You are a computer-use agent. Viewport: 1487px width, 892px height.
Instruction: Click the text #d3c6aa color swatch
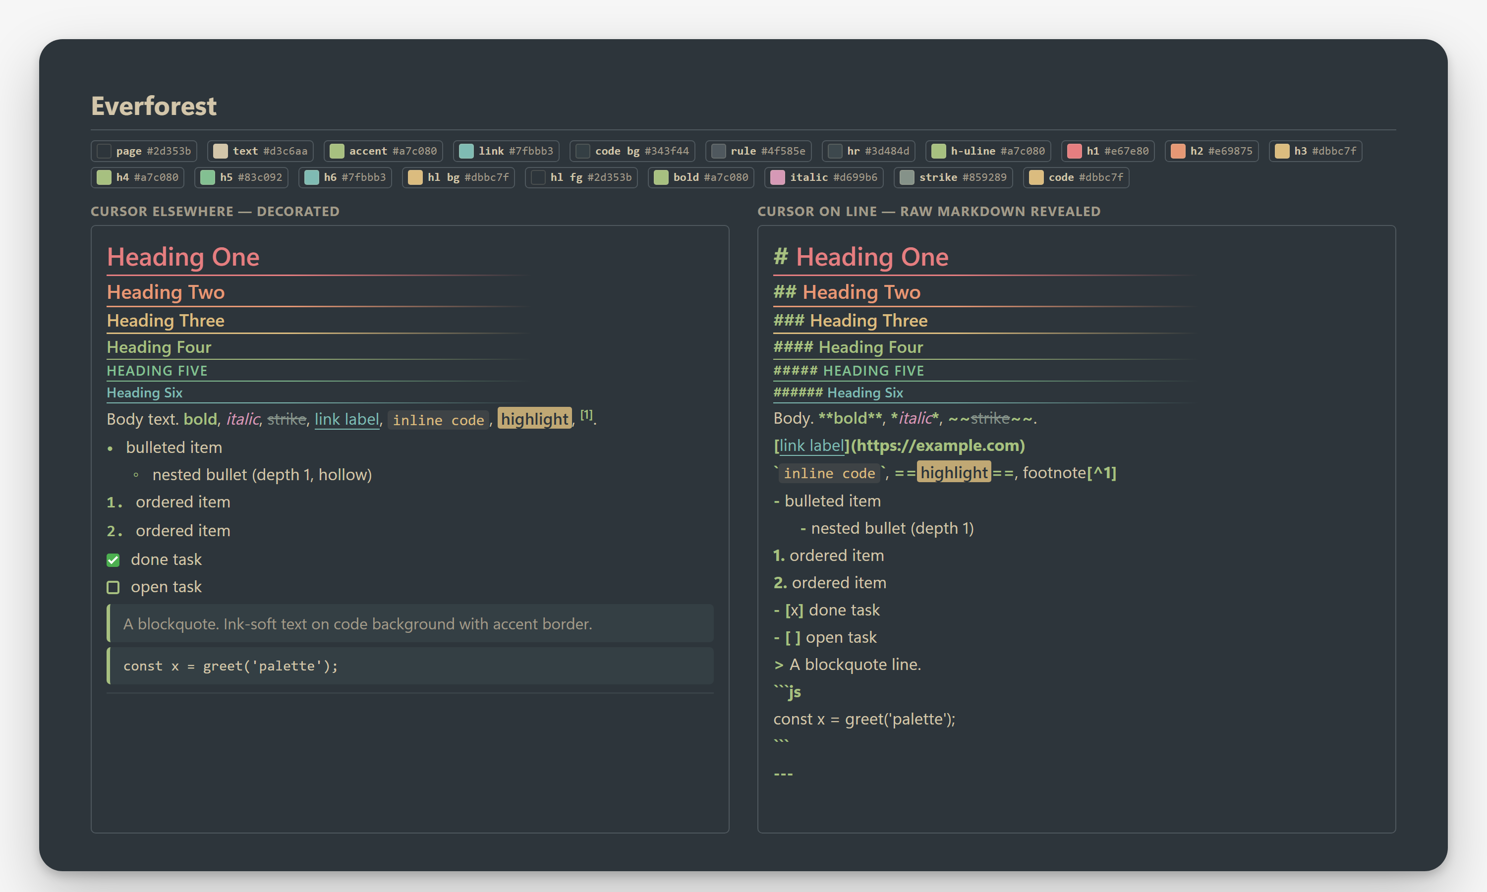[260, 151]
